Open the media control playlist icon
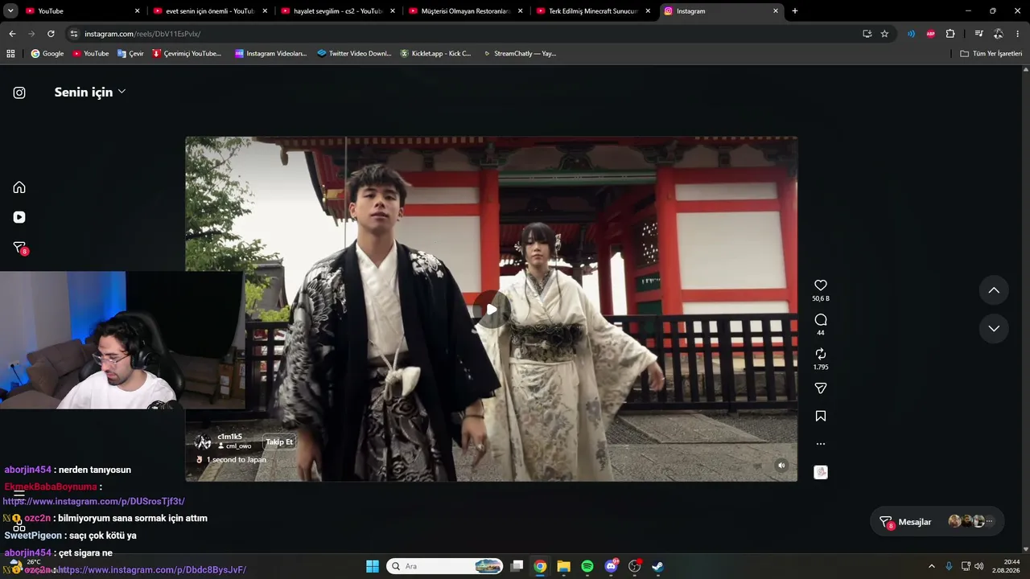This screenshot has height=579, width=1030. 978,34
